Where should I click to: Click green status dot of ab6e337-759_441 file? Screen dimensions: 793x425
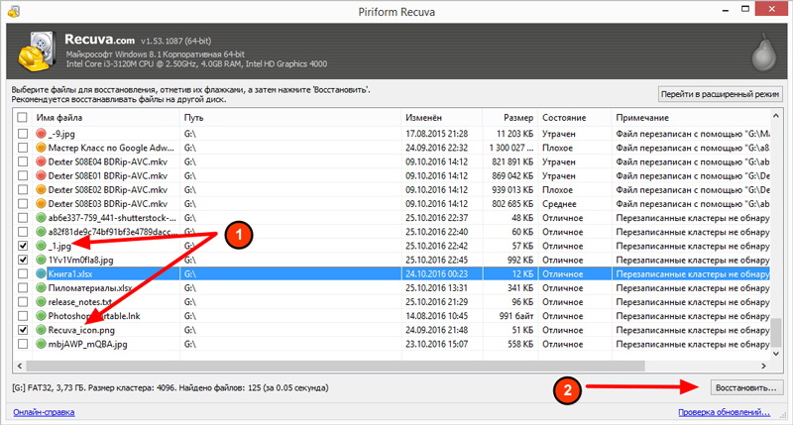pyautogui.click(x=41, y=218)
